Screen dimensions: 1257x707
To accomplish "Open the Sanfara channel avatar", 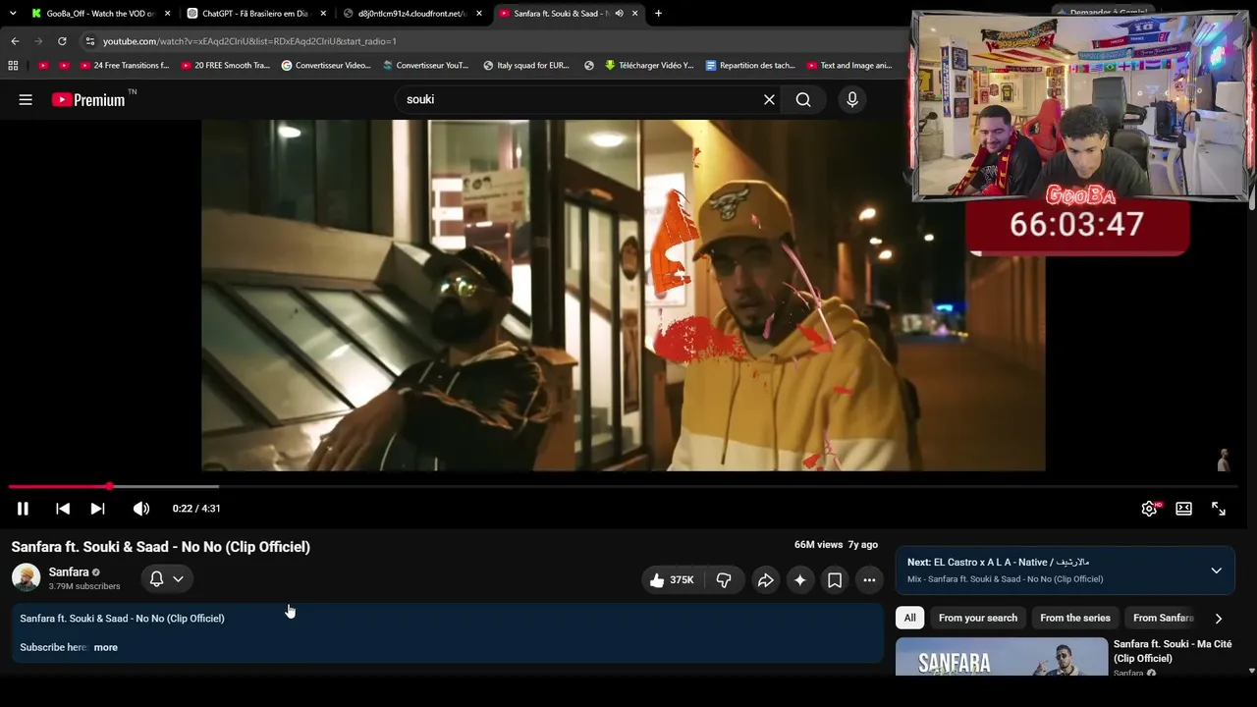I will [26, 578].
